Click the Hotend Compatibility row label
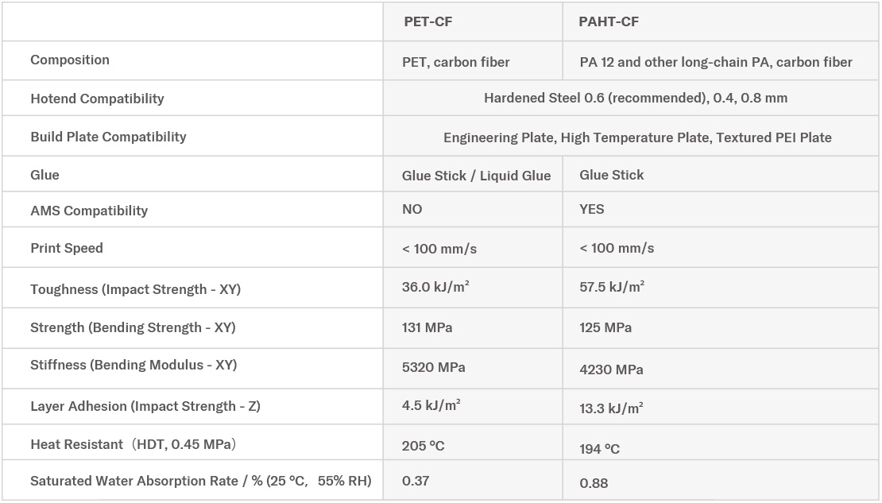 97,99
